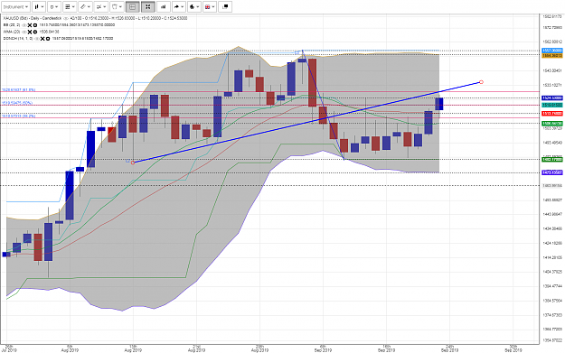Click the XAUUSD (Bid) - Daily - Candlestick title
Viewport: 565px width, 353px height.
[x=33, y=18]
